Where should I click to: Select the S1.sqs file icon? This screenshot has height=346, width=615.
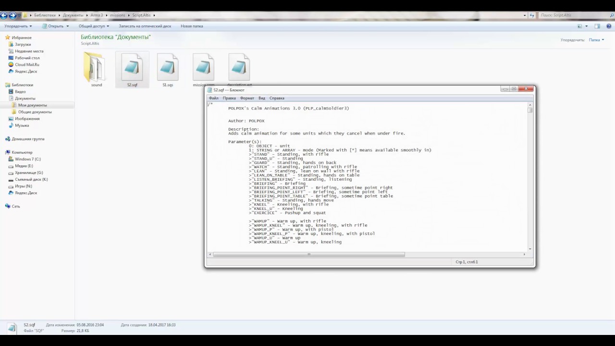pos(168,67)
